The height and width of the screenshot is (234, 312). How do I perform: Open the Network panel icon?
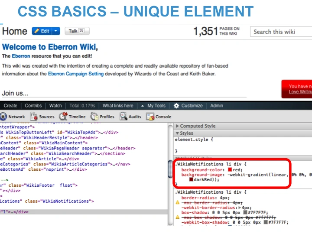point(3,117)
